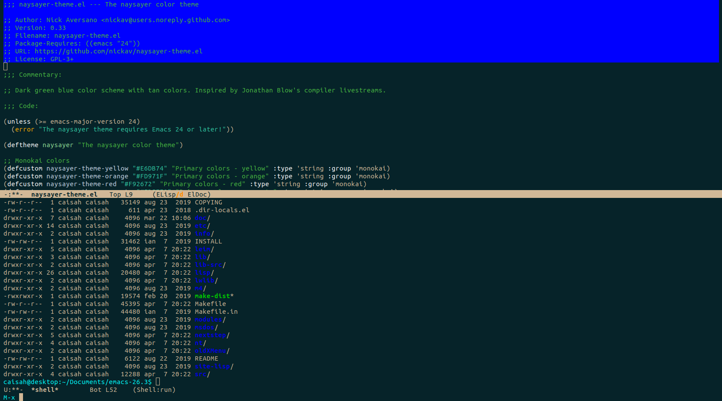Viewport: 722px width, 401px height.
Task: Click the "#FD971F" orange color string
Action: 150,176
